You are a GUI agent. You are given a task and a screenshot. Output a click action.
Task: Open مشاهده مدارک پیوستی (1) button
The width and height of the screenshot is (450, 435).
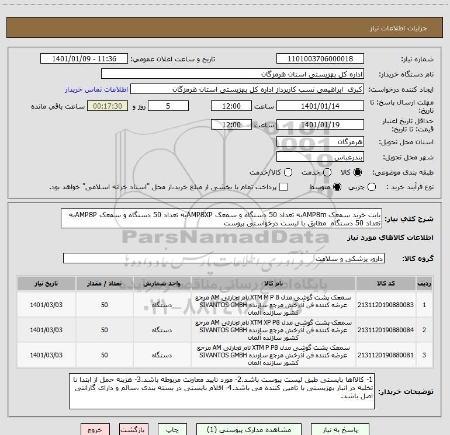(249, 430)
